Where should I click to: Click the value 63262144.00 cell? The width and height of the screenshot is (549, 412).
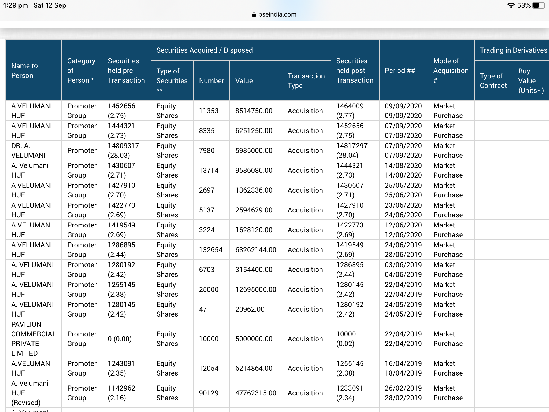(255, 250)
